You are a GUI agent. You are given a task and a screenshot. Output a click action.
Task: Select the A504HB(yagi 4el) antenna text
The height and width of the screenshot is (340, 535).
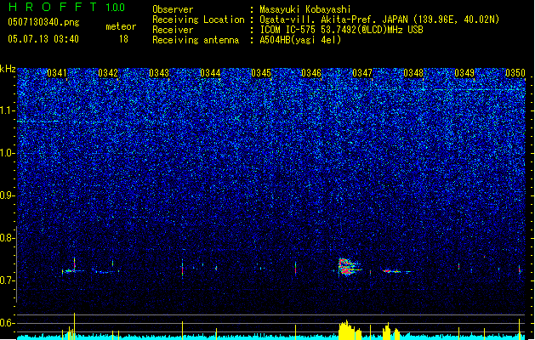pos(300,40)
